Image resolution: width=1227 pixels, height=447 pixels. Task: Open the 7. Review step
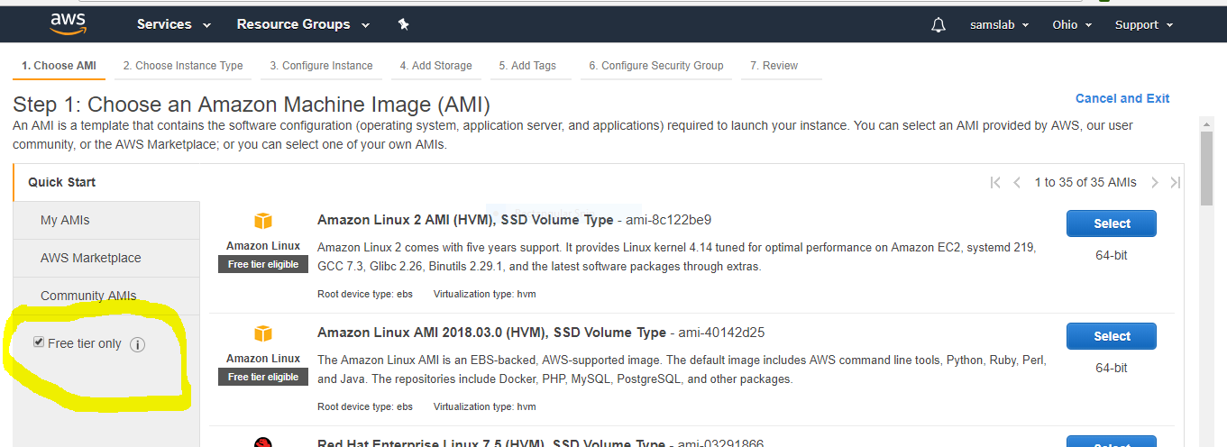(774, 66)
